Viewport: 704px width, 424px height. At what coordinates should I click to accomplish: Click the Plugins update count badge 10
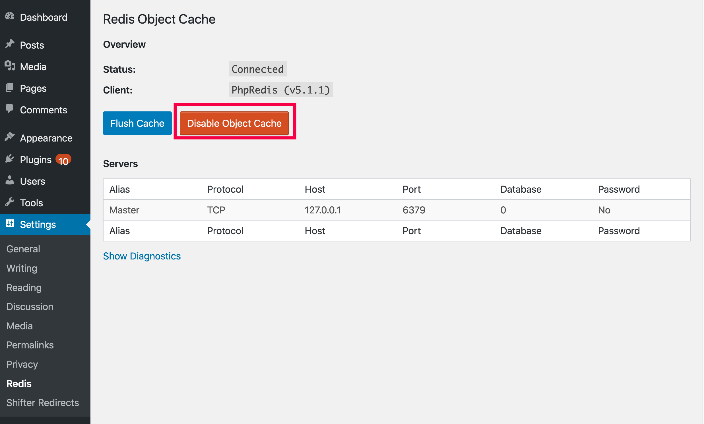point(63,160)
